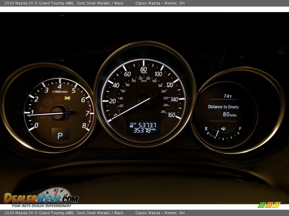Click the dim parking brake warning icon
This screenshot has height=216, width=289.
[x=48, y=102]
